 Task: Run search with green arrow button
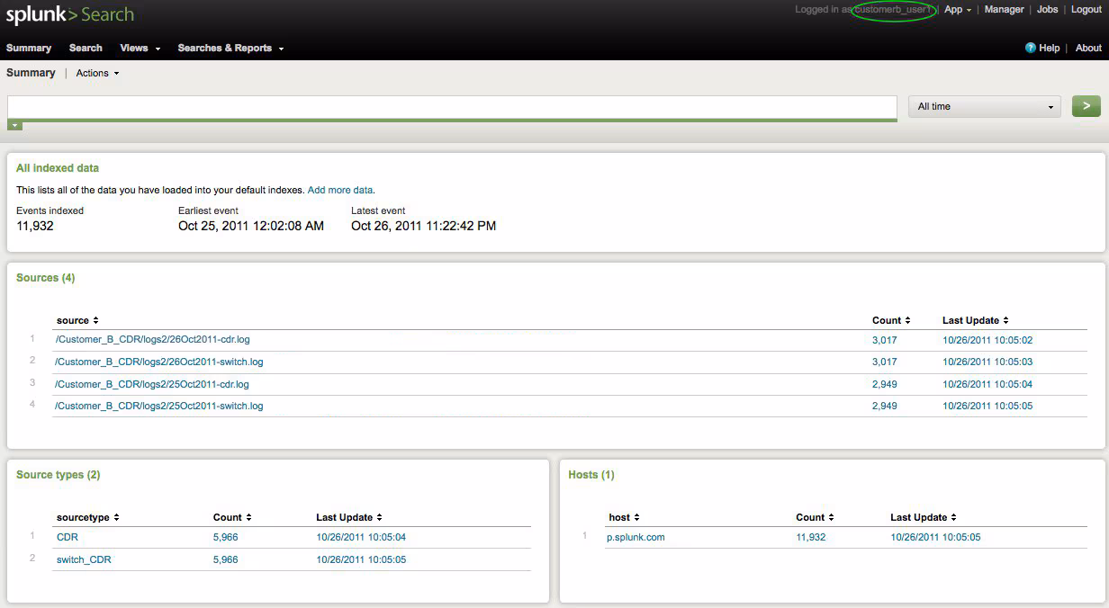[1086, 106]
